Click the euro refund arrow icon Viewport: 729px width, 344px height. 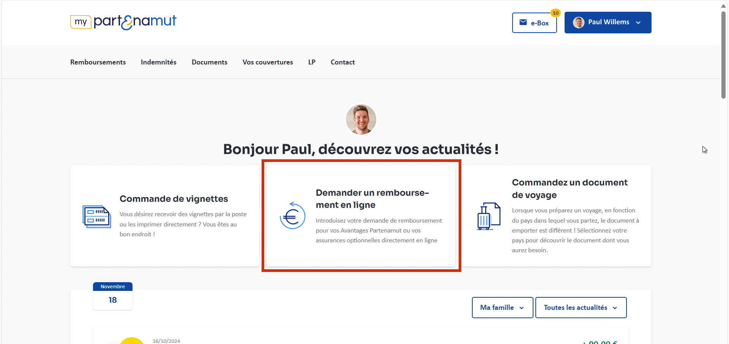[292, 216]
